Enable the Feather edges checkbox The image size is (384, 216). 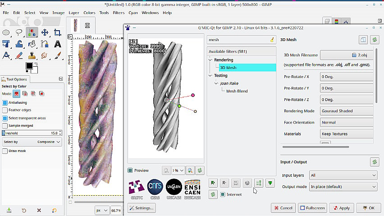point(5,110)
